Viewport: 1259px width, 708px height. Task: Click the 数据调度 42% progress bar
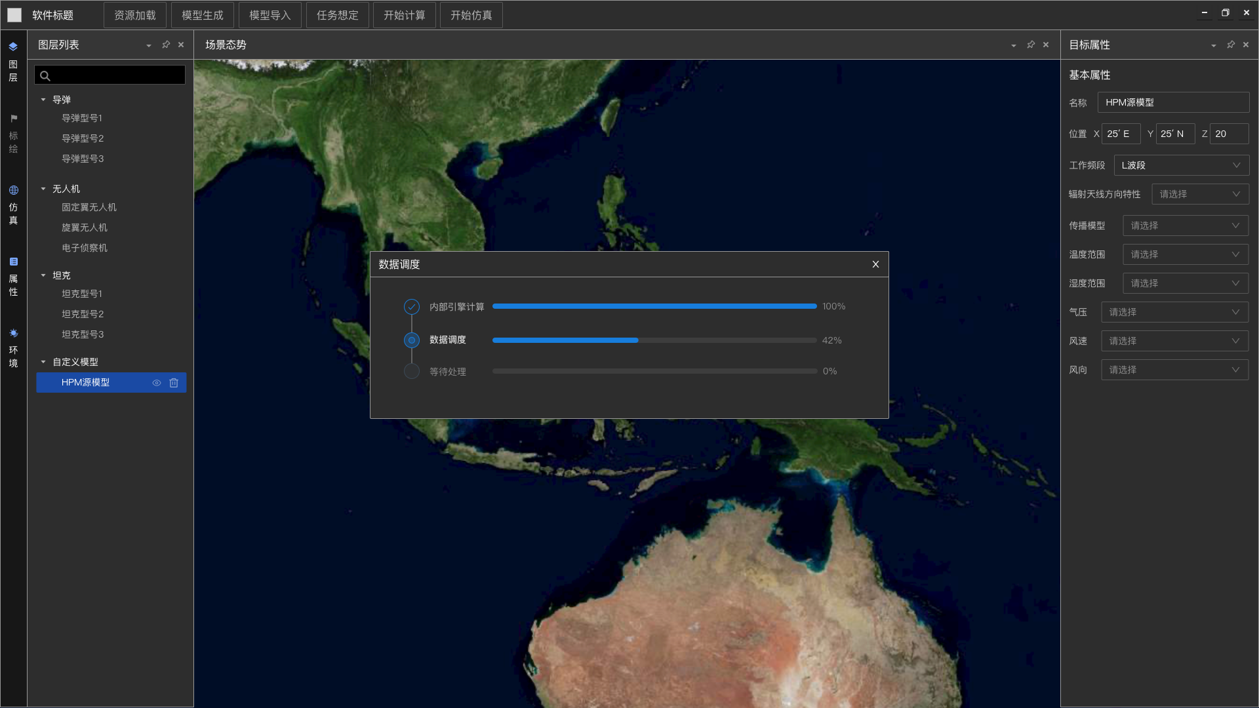pos(654,340)
